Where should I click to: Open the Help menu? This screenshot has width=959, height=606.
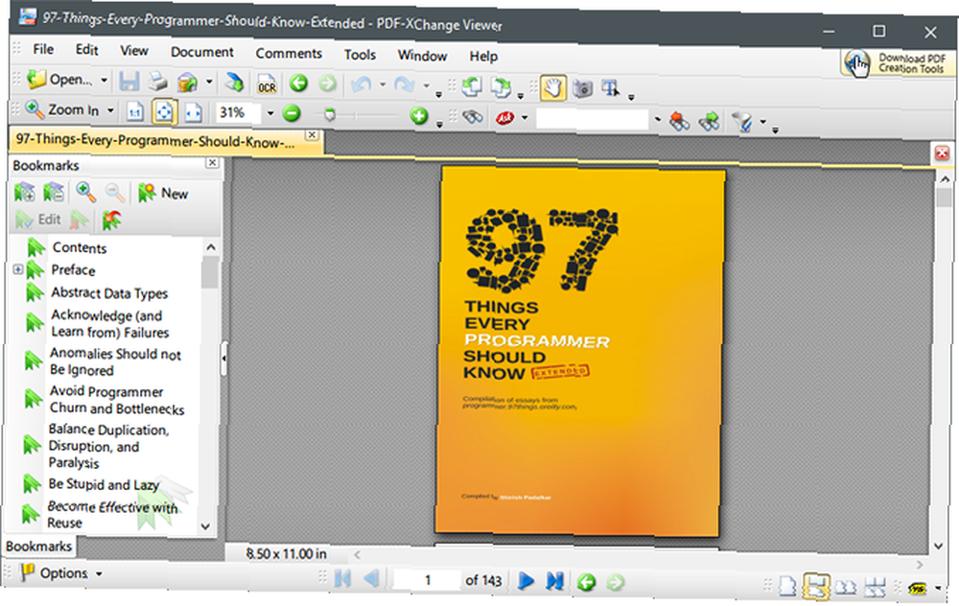pyautogui.click(x=483, y=57)
